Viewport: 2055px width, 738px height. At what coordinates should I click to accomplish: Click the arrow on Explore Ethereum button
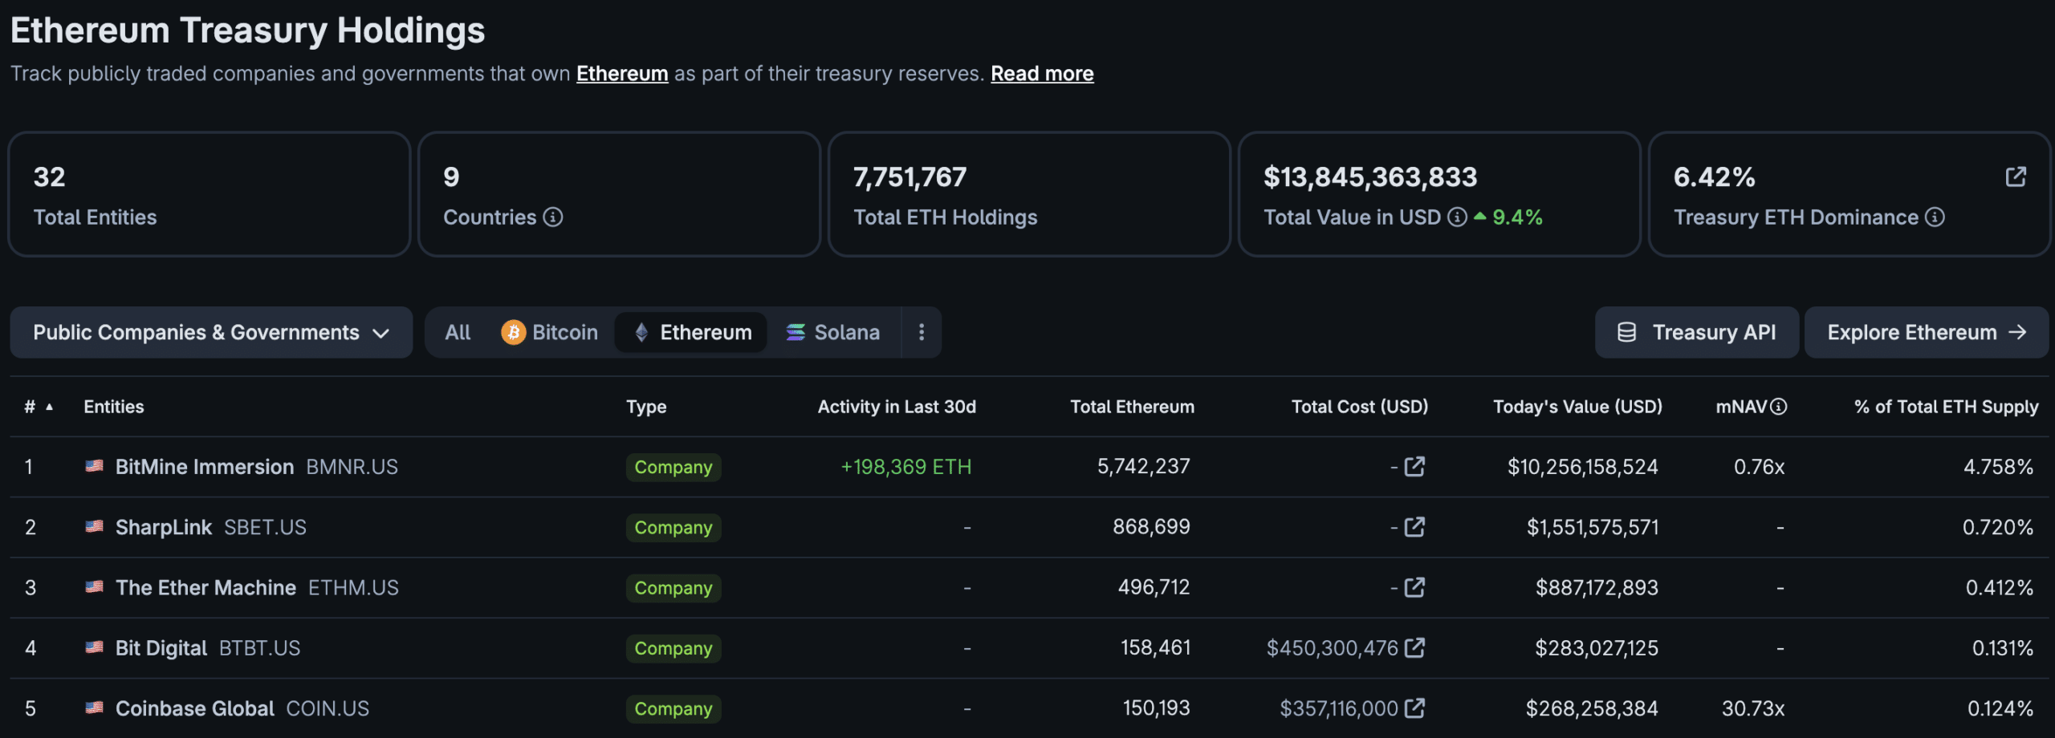2017,332
